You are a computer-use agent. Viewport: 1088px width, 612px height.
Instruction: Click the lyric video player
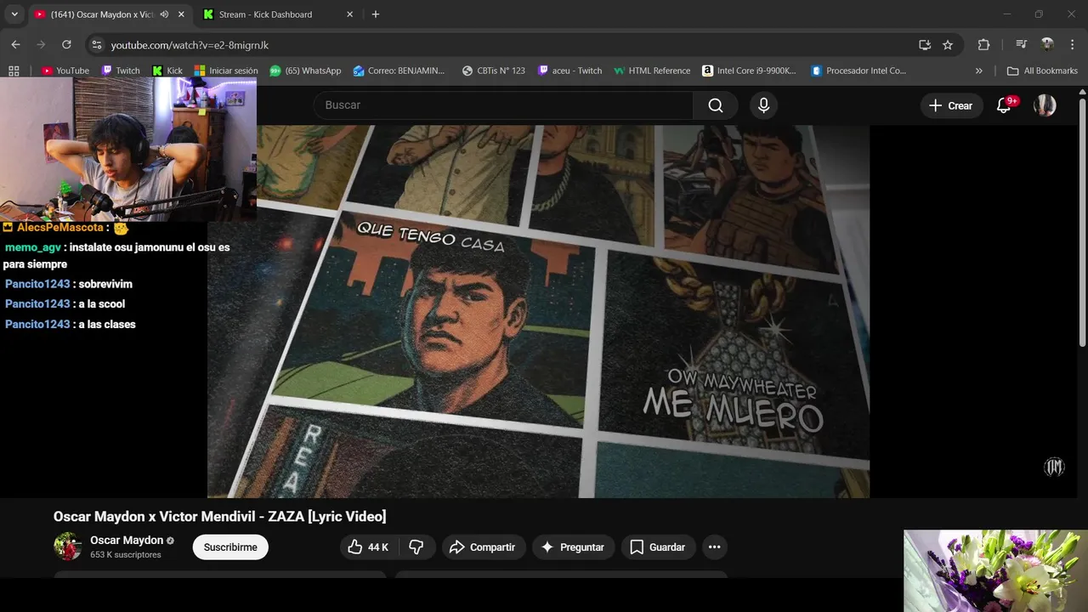click(x=538, y=311)
